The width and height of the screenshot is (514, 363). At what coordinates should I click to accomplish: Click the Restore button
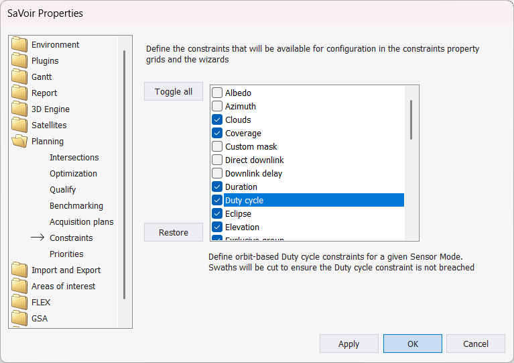(x=174, y=232)
